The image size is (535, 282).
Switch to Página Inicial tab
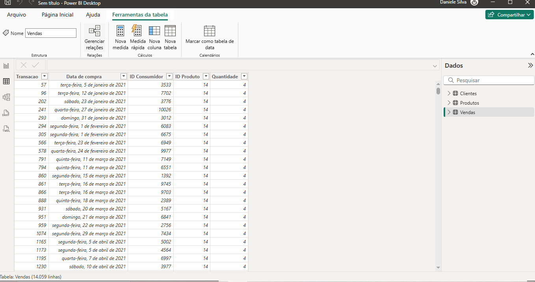58,15
